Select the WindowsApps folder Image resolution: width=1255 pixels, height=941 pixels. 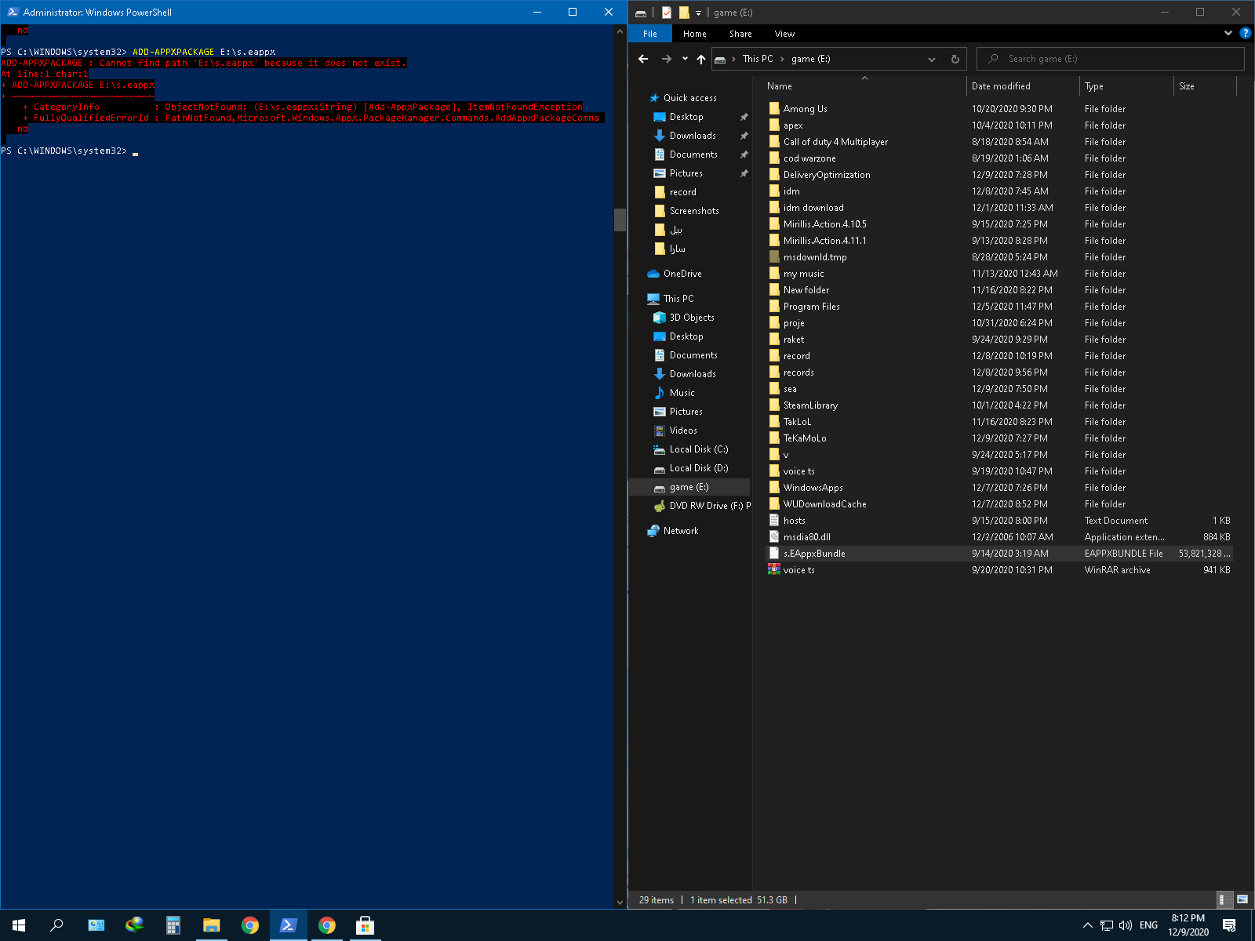pos(999,488)
